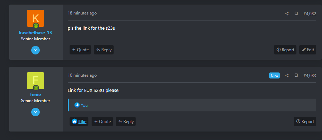Viewport: 322px width, 140px height.
Task: Bookmark post #4,083
Action: point(296,76)
